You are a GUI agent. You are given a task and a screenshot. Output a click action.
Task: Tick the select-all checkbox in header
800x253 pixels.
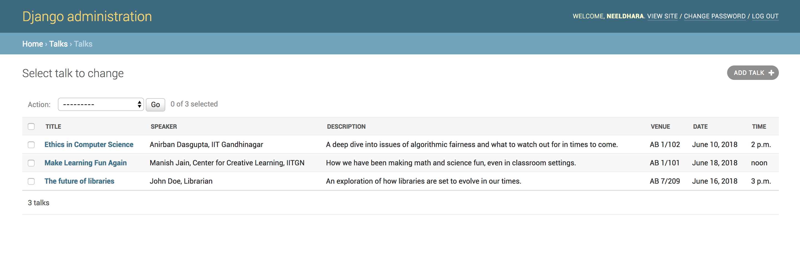tap(31, 126)
